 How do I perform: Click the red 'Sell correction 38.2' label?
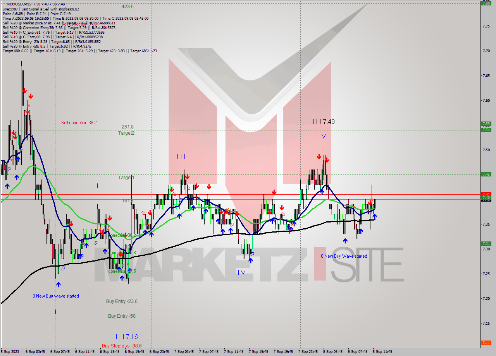click(79, 123)
